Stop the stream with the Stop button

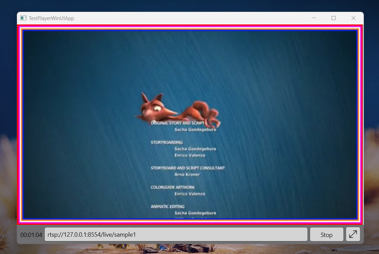pos(326,234)
